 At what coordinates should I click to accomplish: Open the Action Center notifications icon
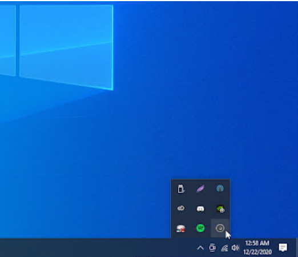point(283,247)
